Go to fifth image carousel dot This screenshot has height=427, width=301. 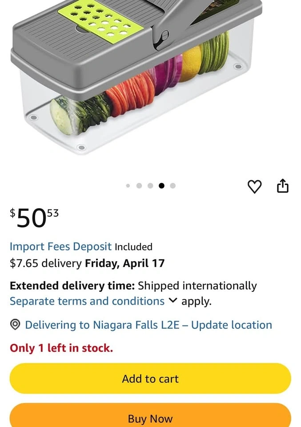click(173, 186)
